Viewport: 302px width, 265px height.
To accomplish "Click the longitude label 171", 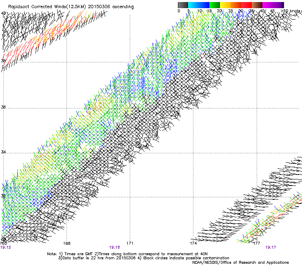I will coord(130,243).
